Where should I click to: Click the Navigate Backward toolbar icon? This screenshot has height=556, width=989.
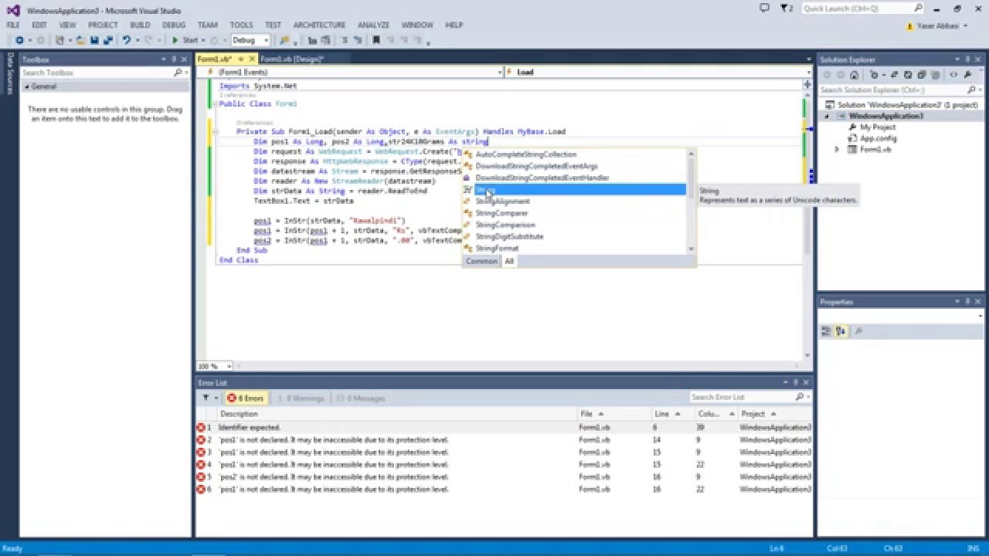(19, 40)
